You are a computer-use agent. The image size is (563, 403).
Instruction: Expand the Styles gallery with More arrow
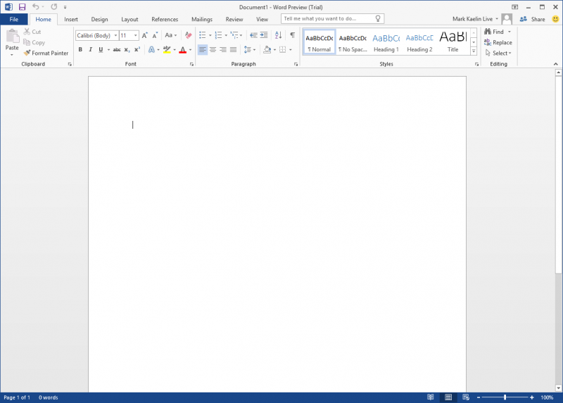[474, 51]
